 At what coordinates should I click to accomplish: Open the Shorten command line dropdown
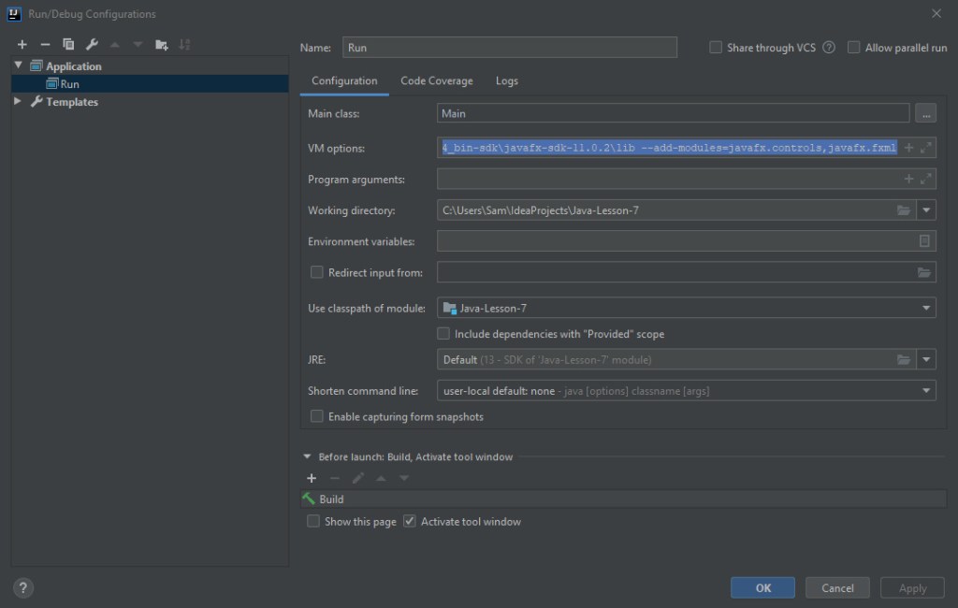pyautogui.click(x=926, y=391)
